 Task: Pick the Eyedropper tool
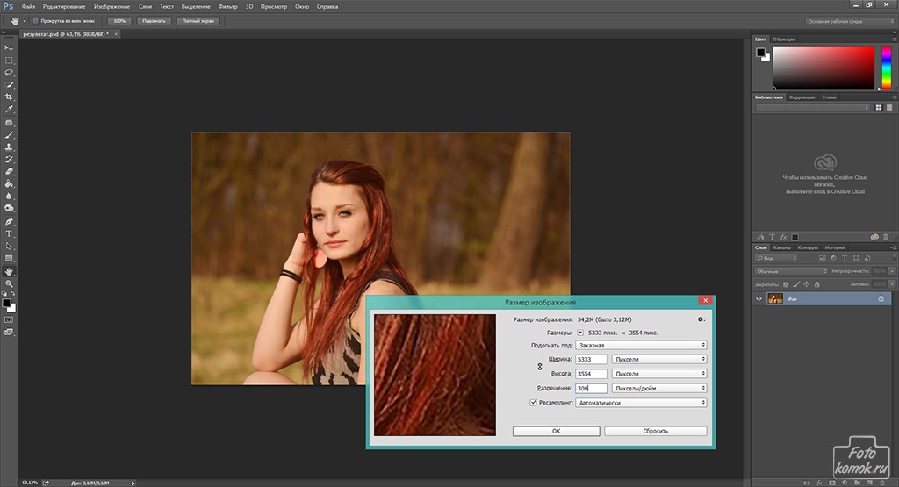(10, 109)
